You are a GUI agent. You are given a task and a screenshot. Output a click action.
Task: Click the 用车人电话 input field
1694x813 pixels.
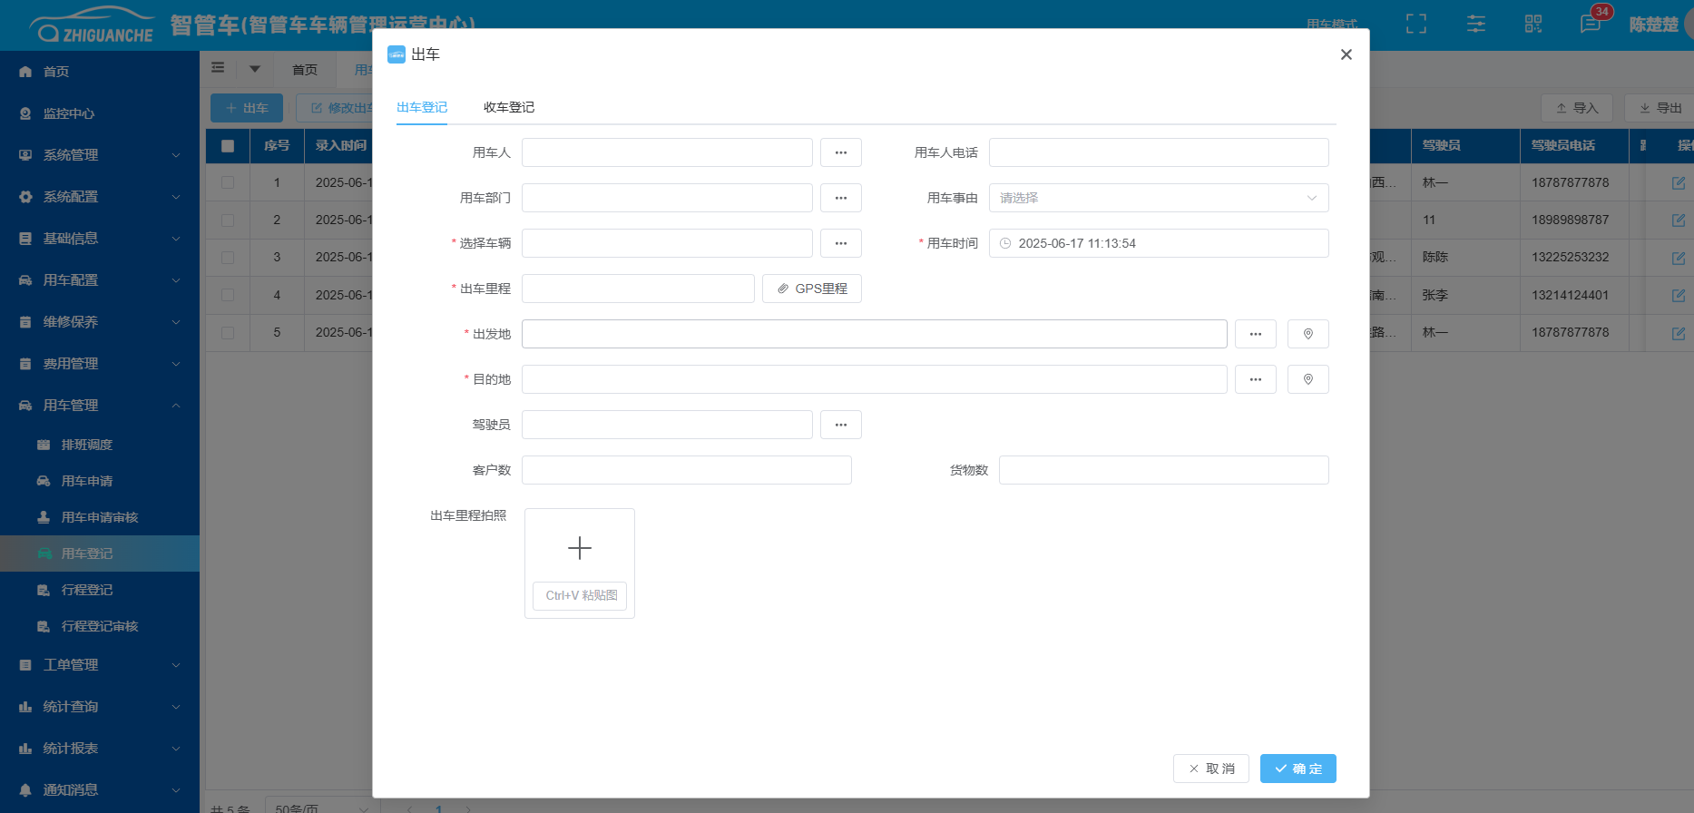[1158, 152]
